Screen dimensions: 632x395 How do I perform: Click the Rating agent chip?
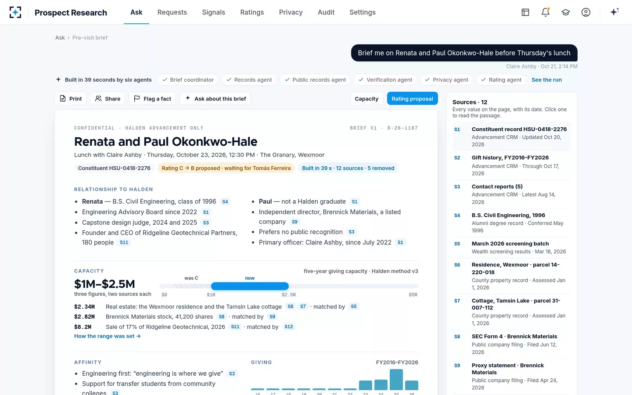(501, 80)
